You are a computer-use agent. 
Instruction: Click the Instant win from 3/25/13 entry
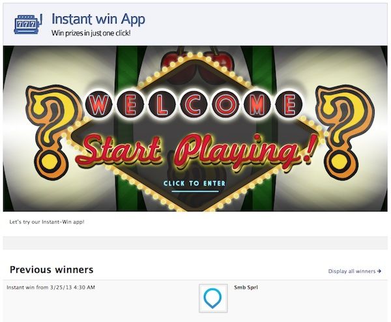point(51,287)
